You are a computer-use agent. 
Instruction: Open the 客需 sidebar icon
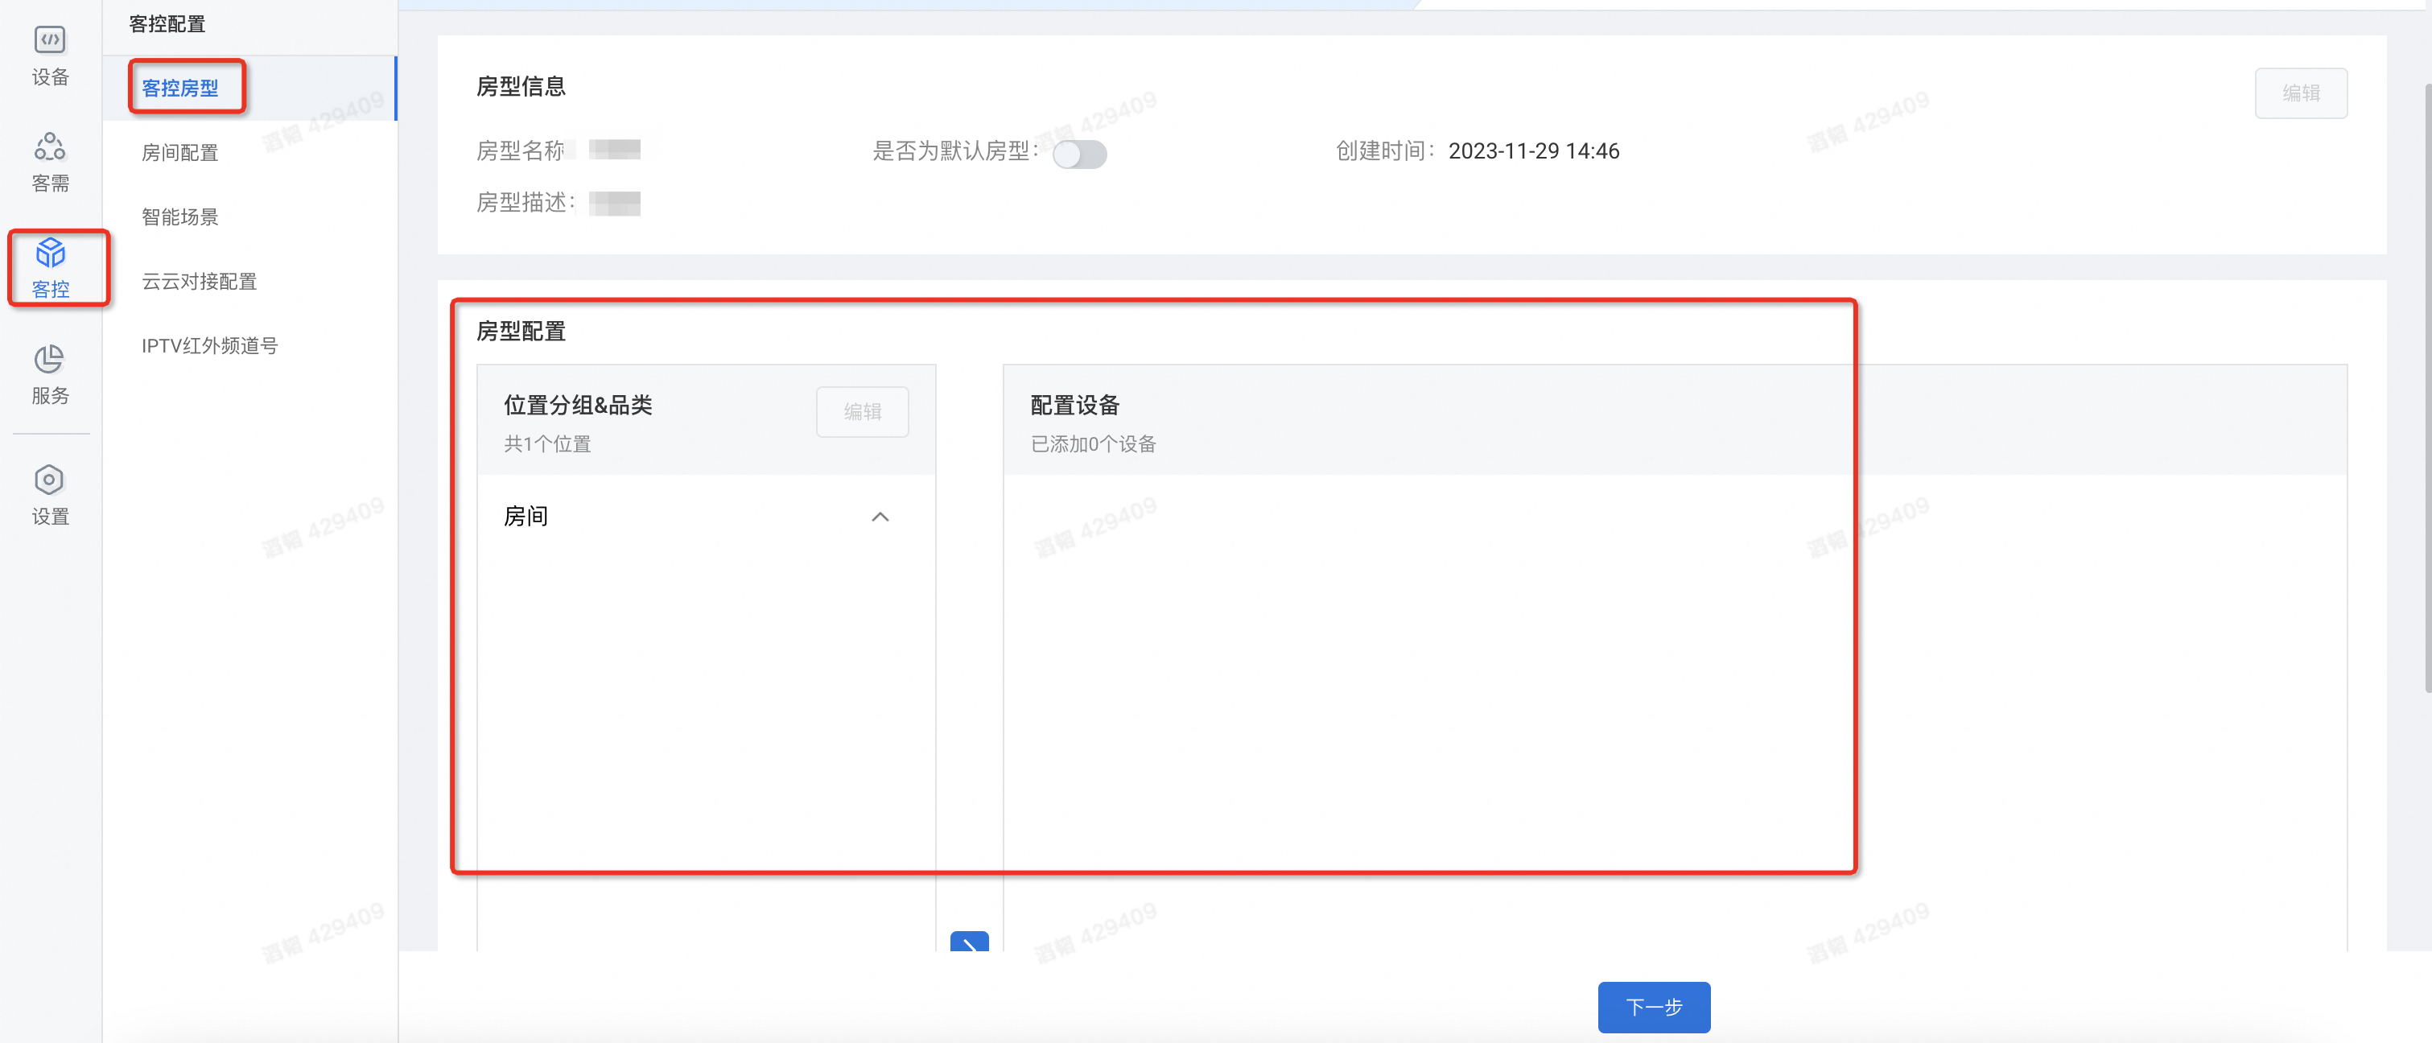point(49,146)
